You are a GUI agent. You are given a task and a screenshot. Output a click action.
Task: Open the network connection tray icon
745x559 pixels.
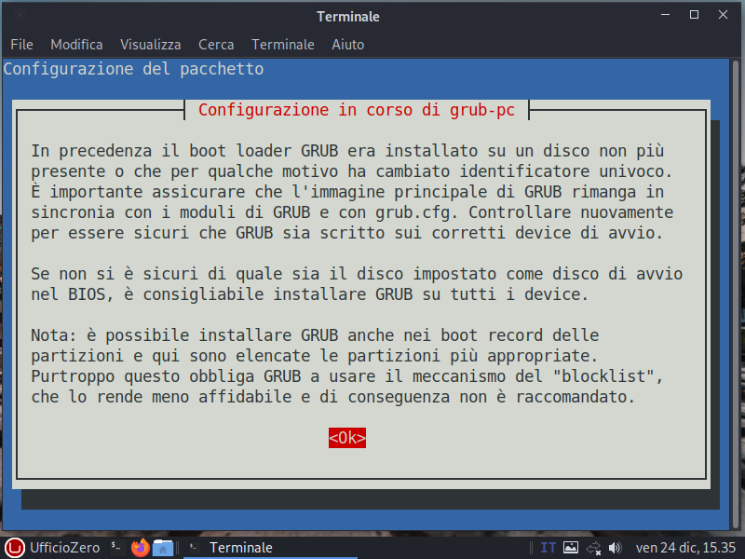point(593,548)
